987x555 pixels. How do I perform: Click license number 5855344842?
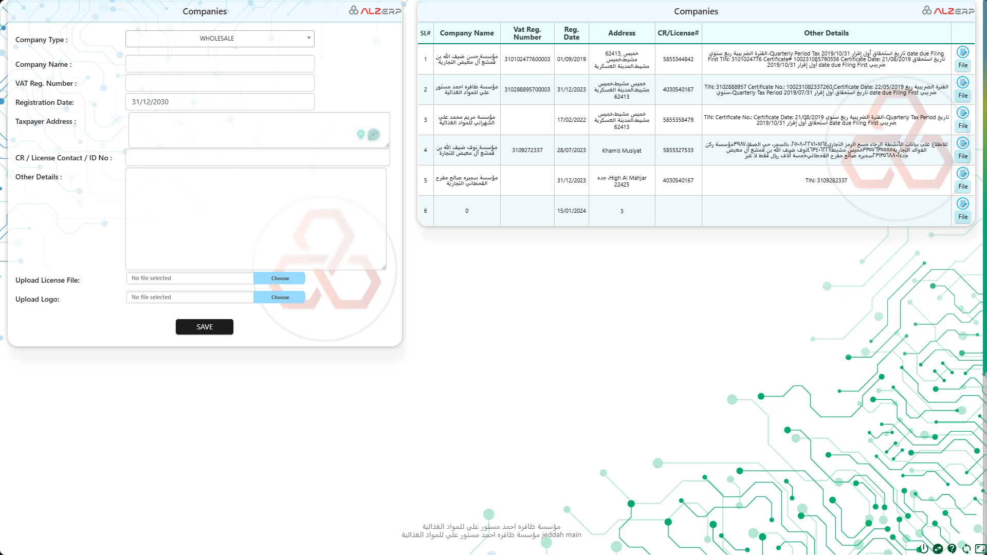679,59
